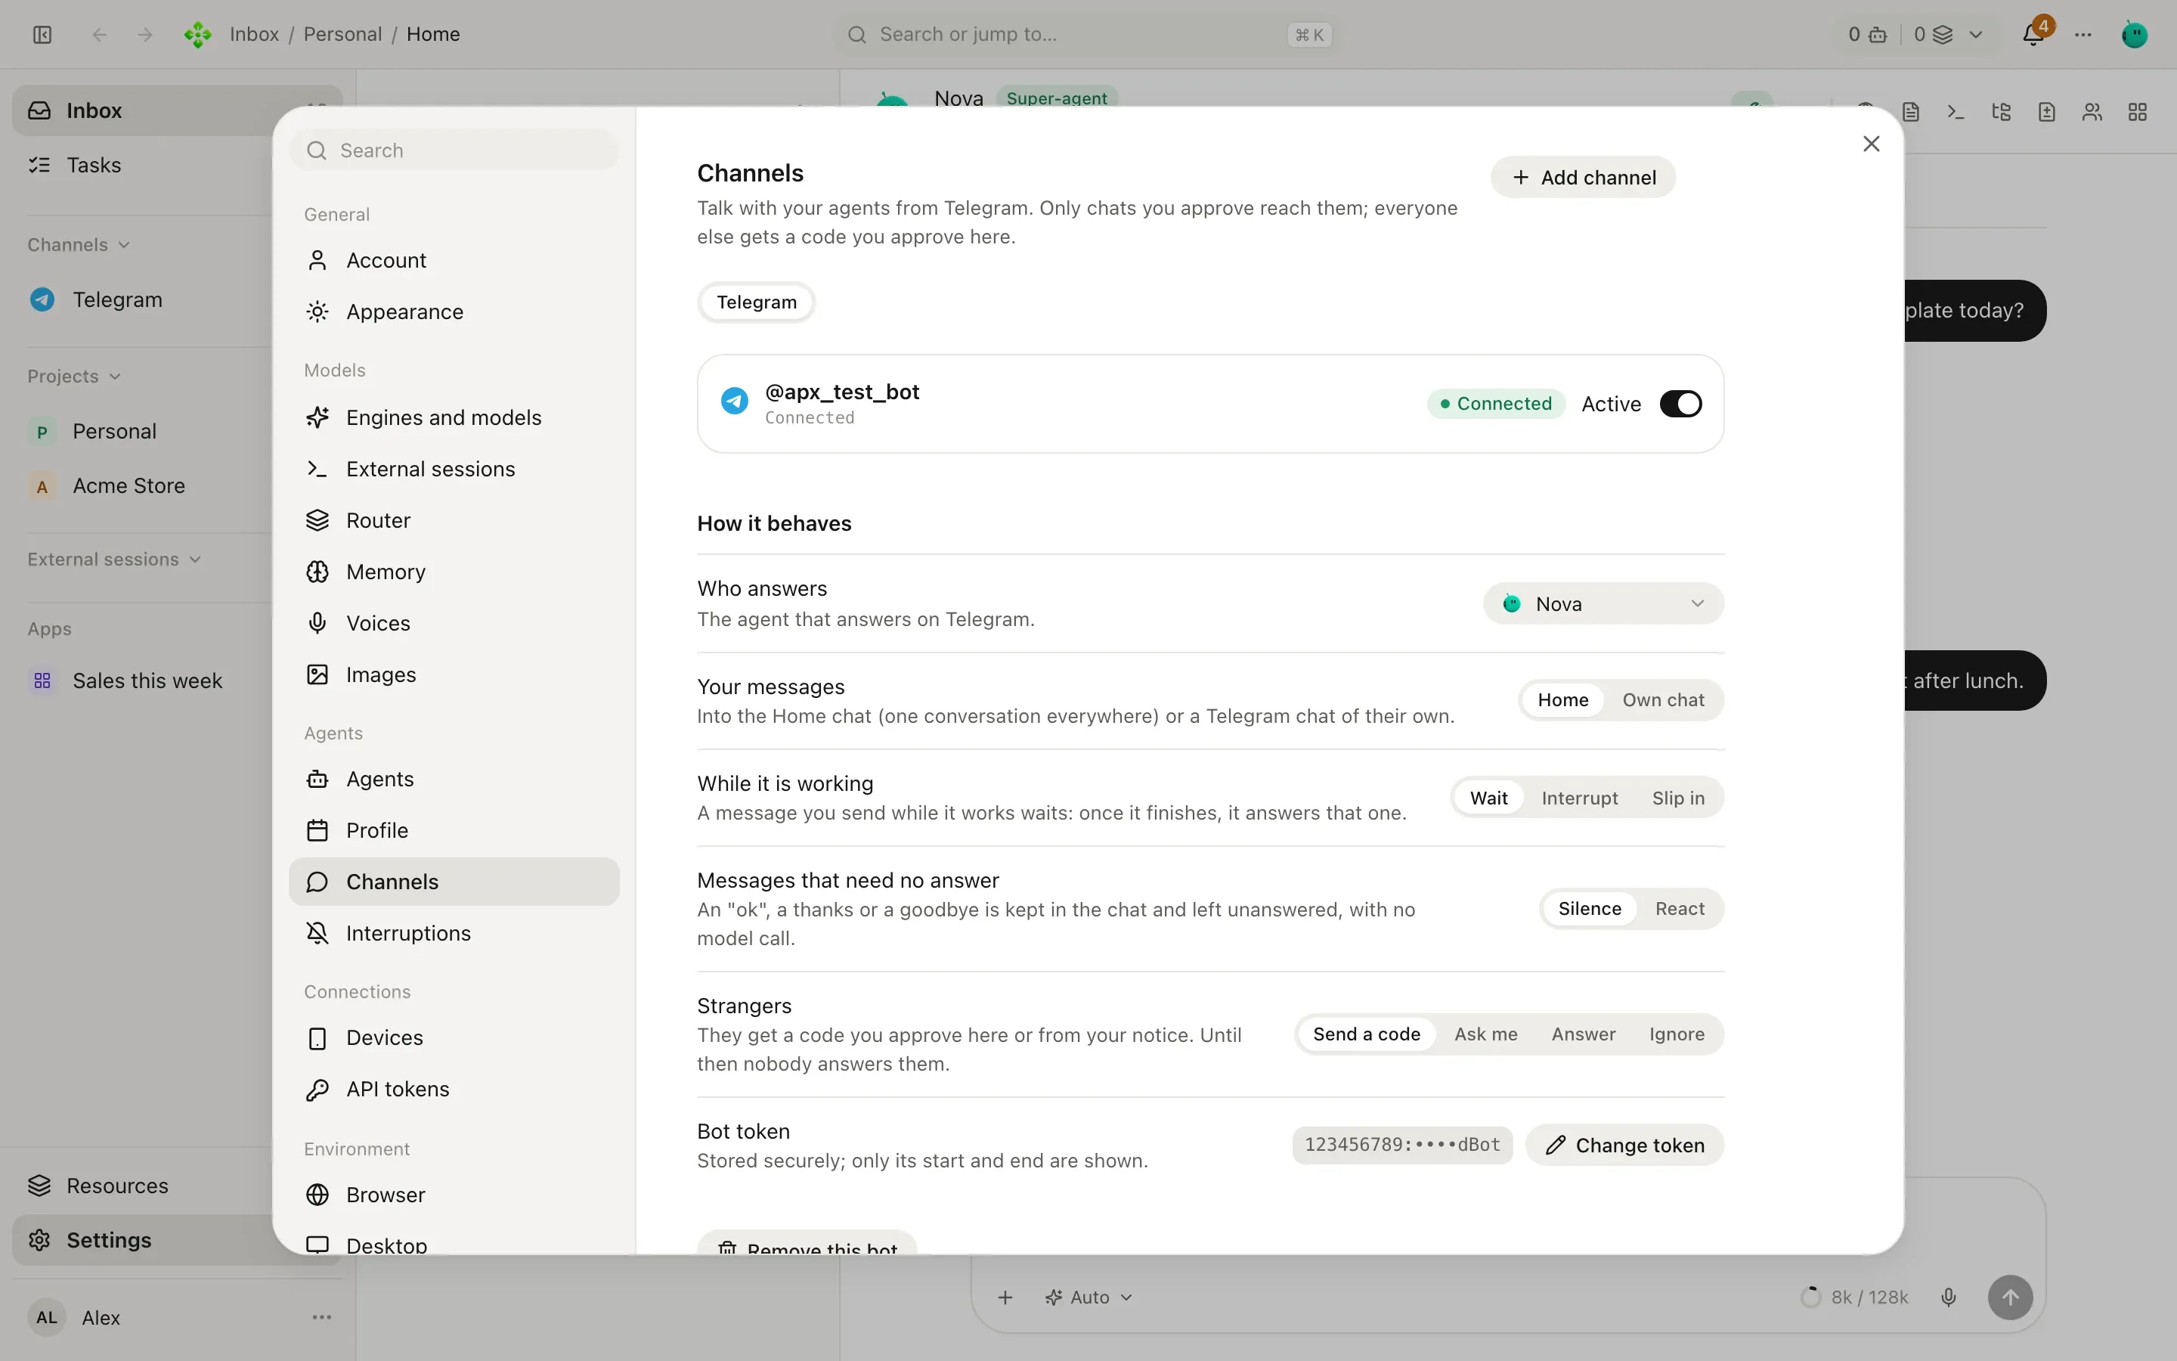Click the send arrow button in composer
Viewport: 2177px width, 1361px height.
2011,1297
